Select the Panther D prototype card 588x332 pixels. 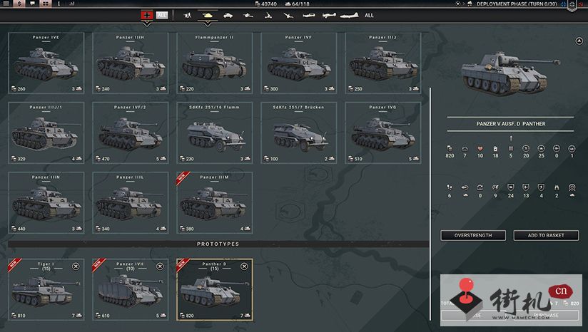click(215, 290)
